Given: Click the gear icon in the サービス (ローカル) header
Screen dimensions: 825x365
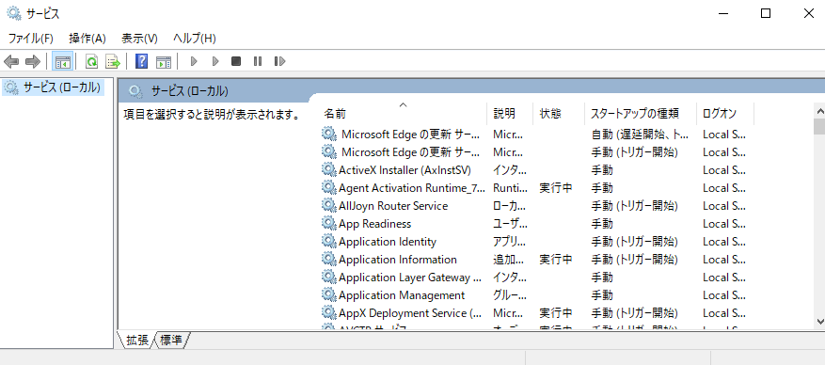Looking at the screenshot, I should tap(135, 91).
